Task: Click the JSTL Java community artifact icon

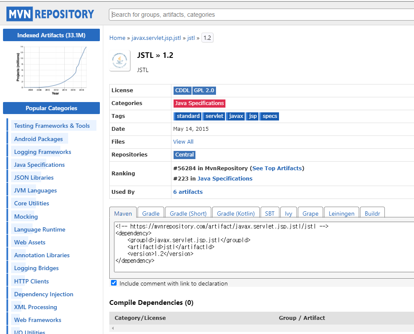Action: (x=120, y=61)
